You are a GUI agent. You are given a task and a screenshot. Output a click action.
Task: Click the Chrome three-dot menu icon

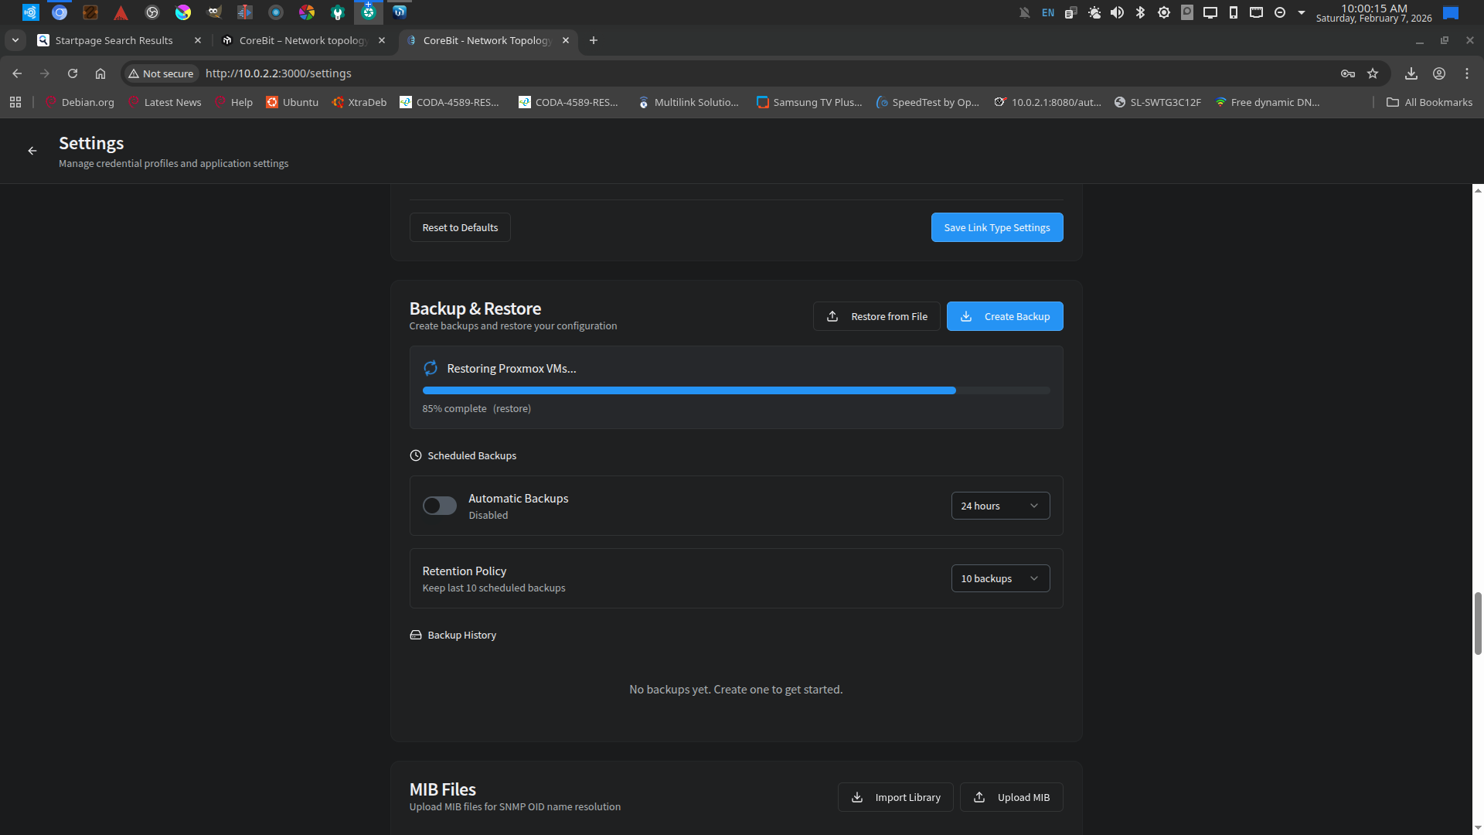tap(1467, 73)
